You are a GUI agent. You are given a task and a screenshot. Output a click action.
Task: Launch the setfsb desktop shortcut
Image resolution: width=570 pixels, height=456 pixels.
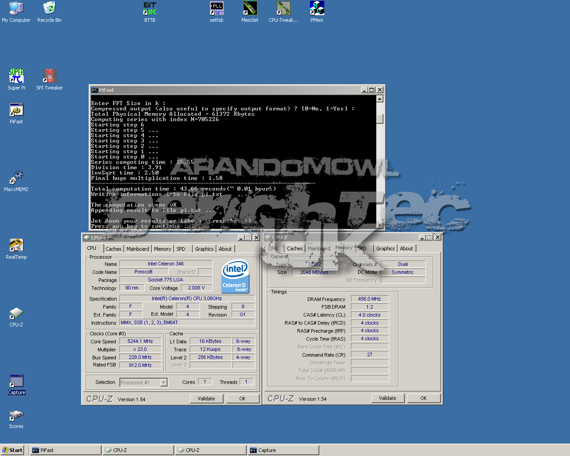[x=216, y=12]
